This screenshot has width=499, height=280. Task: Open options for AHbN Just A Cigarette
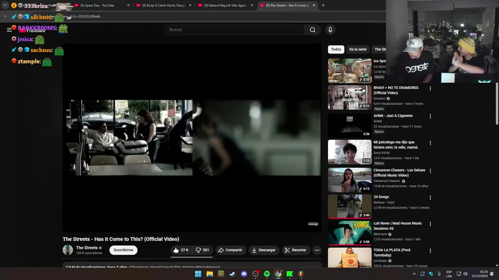[x=430, y=116]
